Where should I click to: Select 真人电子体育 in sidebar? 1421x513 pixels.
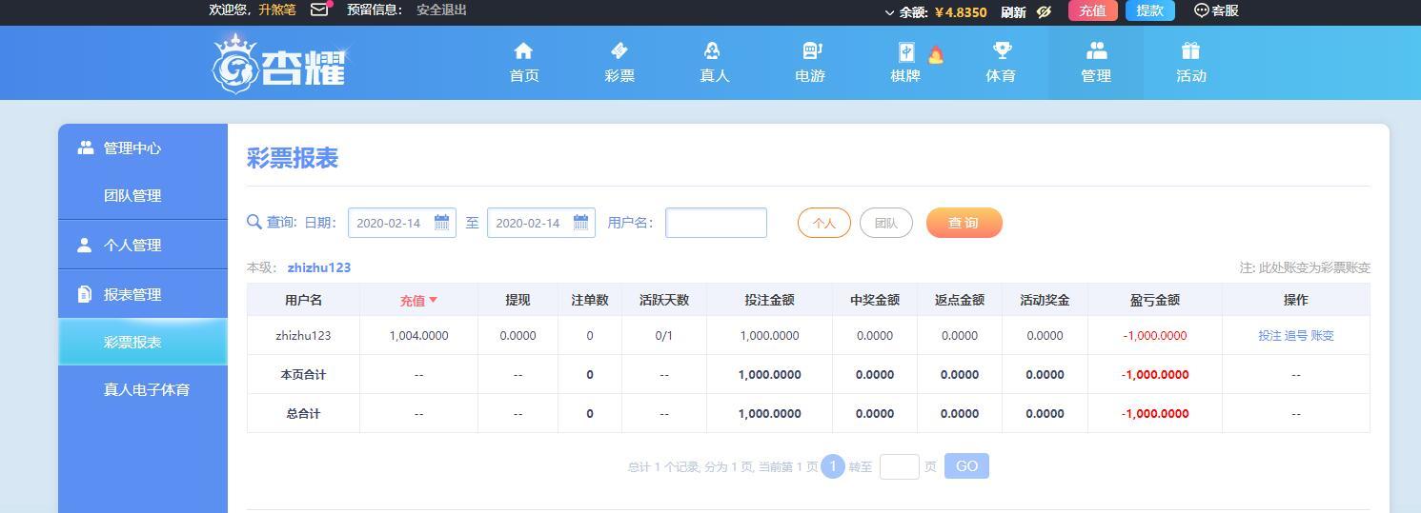coord(143,389)
